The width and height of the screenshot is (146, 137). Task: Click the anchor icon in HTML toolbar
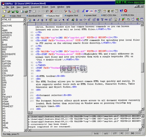(77, 20)
